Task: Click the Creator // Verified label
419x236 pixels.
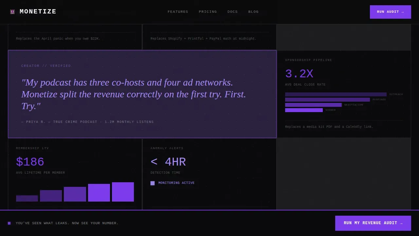Action: tap(46, 66)
